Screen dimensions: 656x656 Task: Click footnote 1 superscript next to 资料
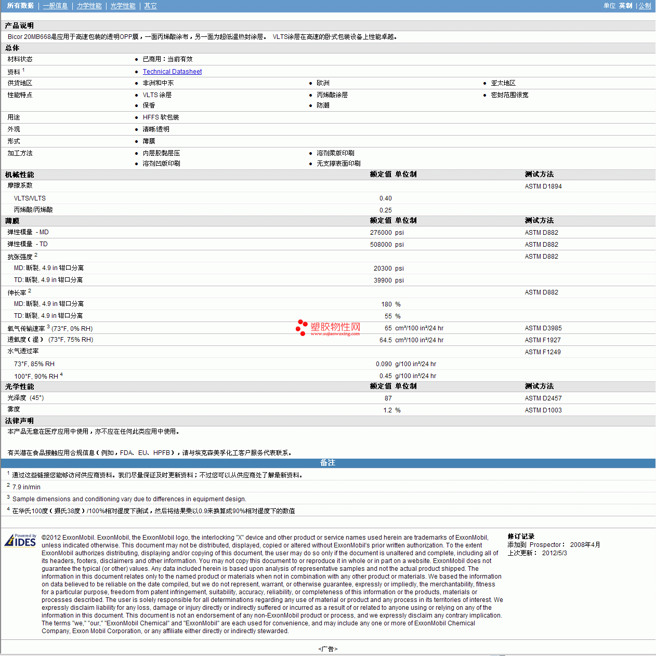(23, 70)
